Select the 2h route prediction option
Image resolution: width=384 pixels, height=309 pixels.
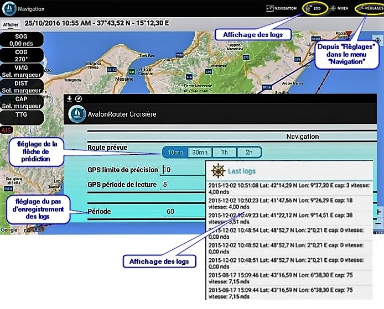(x=249, y=153)
